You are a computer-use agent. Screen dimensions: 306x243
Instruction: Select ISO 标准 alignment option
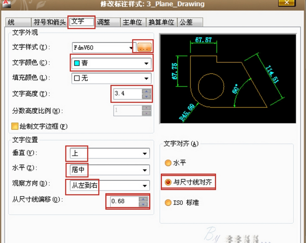pos(168,202)
